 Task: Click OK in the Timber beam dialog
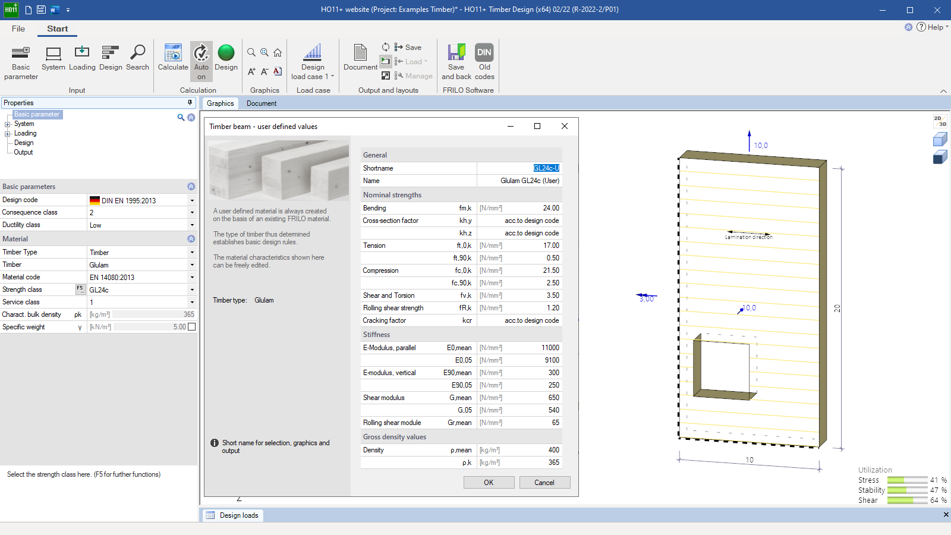pos(489,483)
